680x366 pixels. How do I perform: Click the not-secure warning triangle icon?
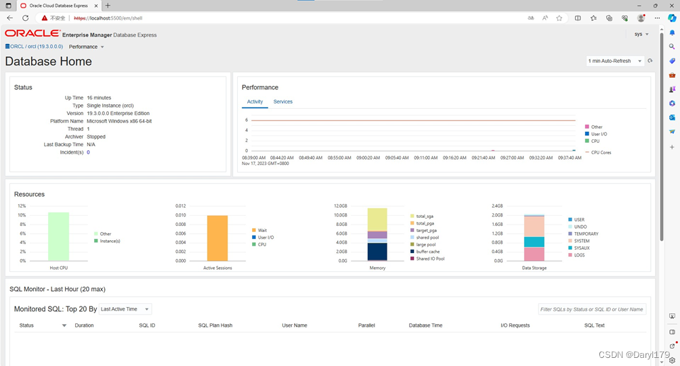tap(44, 18)
